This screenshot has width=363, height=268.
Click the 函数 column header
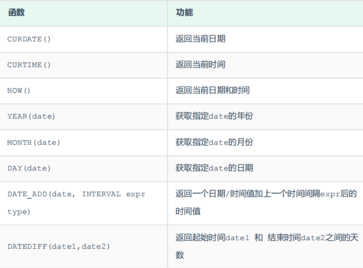(x=16, y=13)
